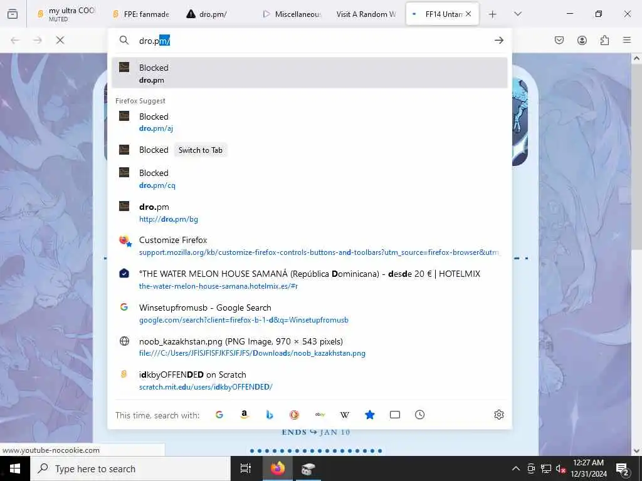Click scrollbar down arrow
The width and height of the screenshot is (642, 481).
[636, 451]
